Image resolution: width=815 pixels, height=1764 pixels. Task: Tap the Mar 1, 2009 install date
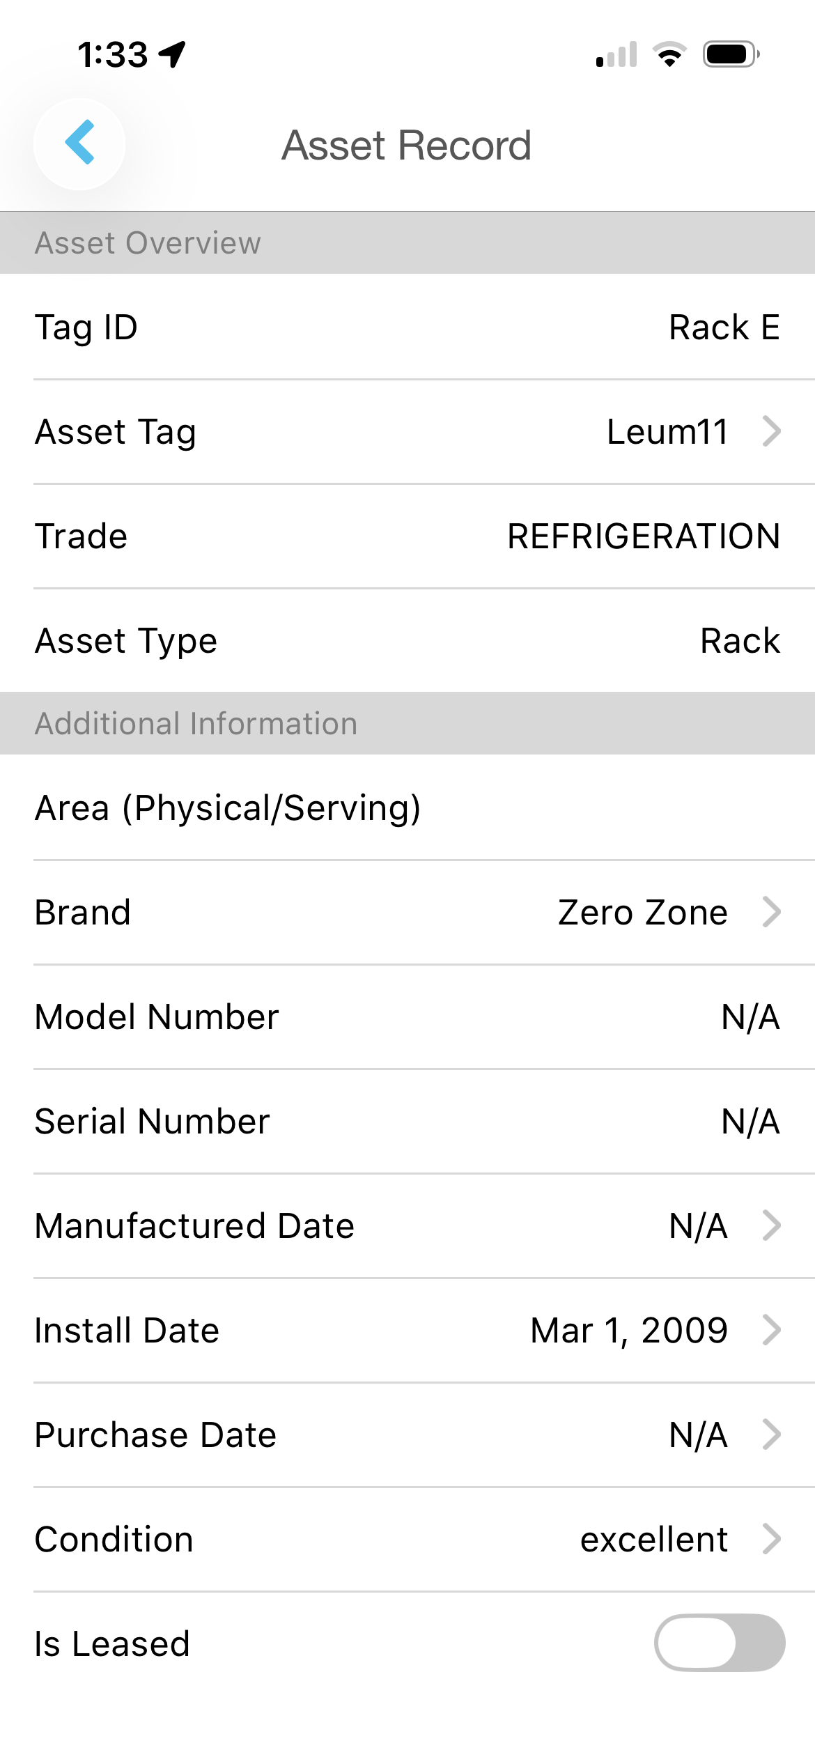628,1330
